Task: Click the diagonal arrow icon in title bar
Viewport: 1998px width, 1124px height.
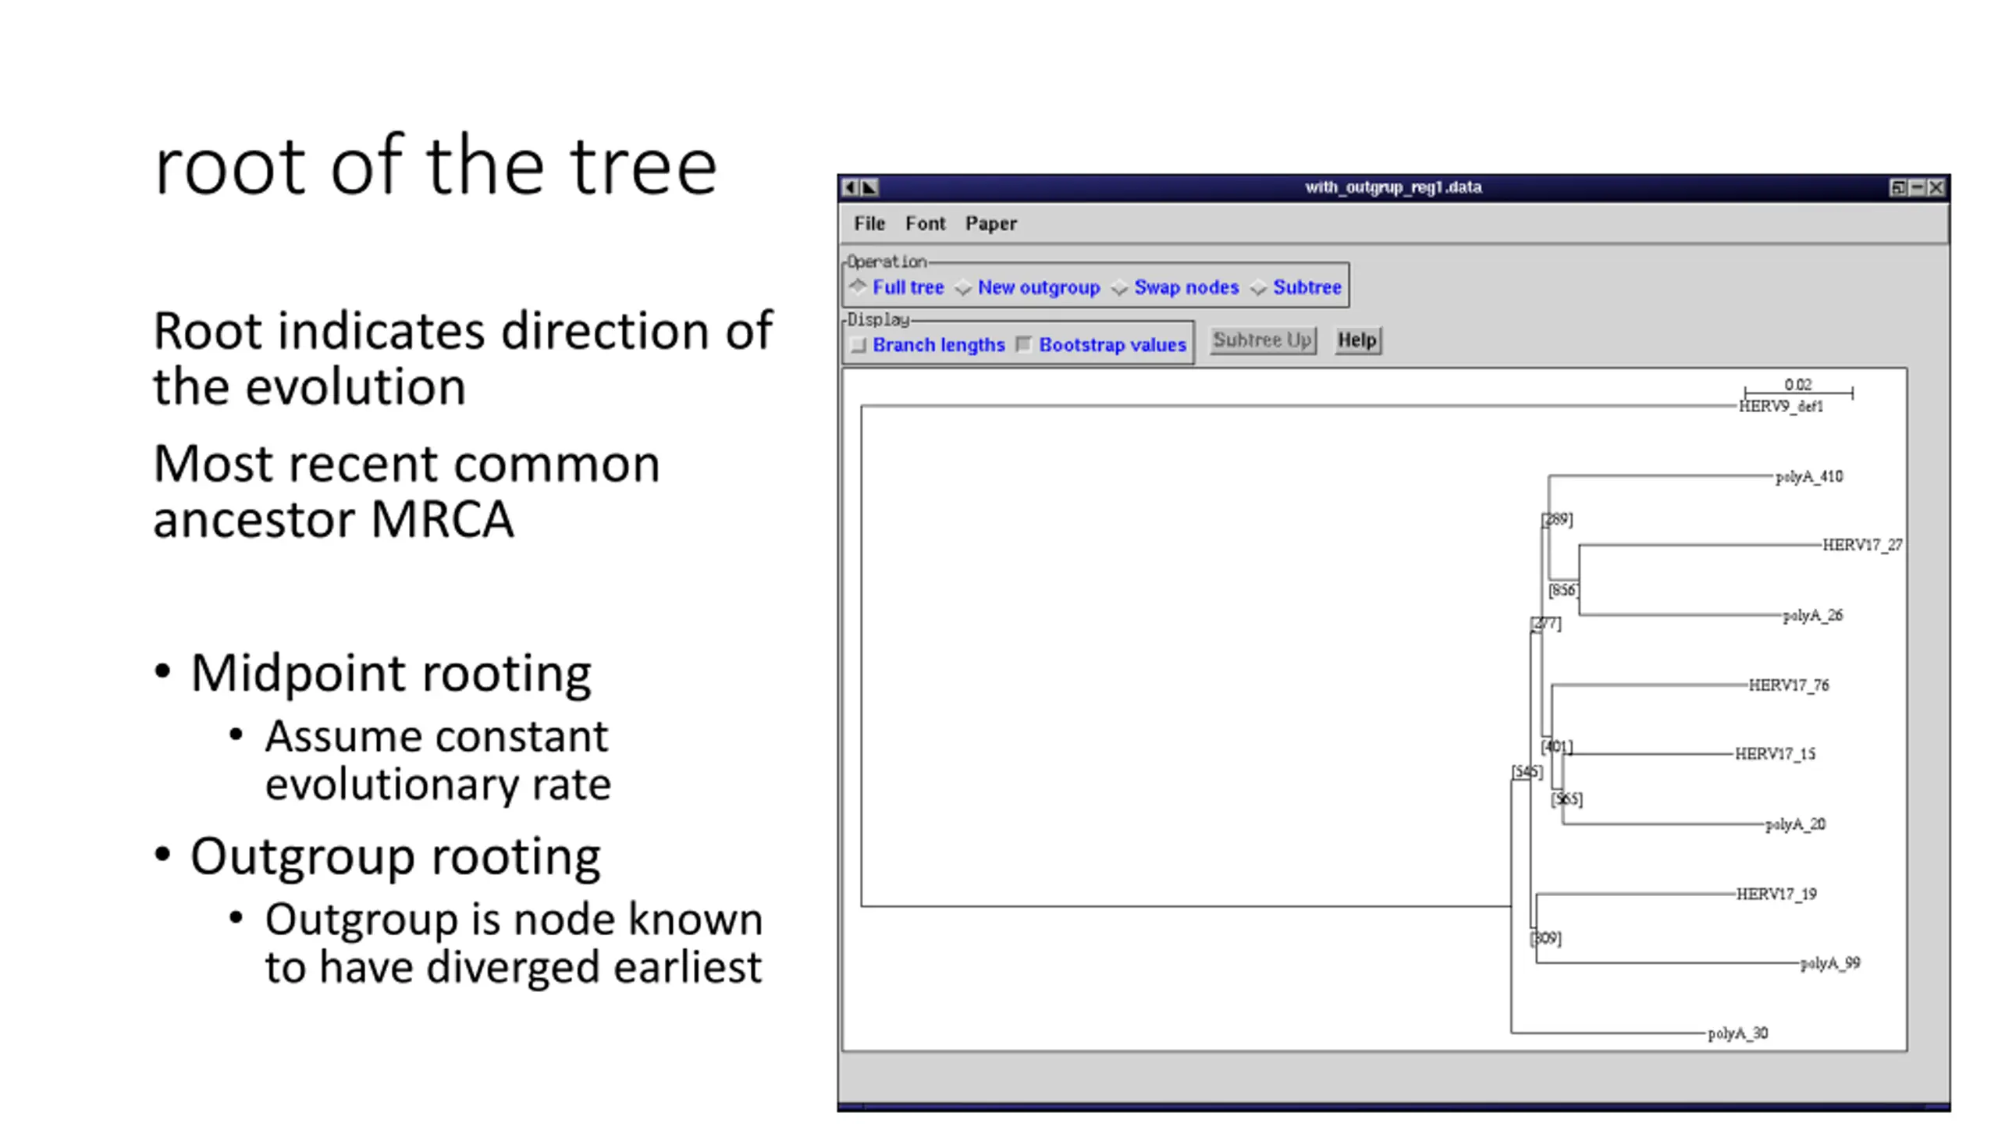Action: click(869, 187)
